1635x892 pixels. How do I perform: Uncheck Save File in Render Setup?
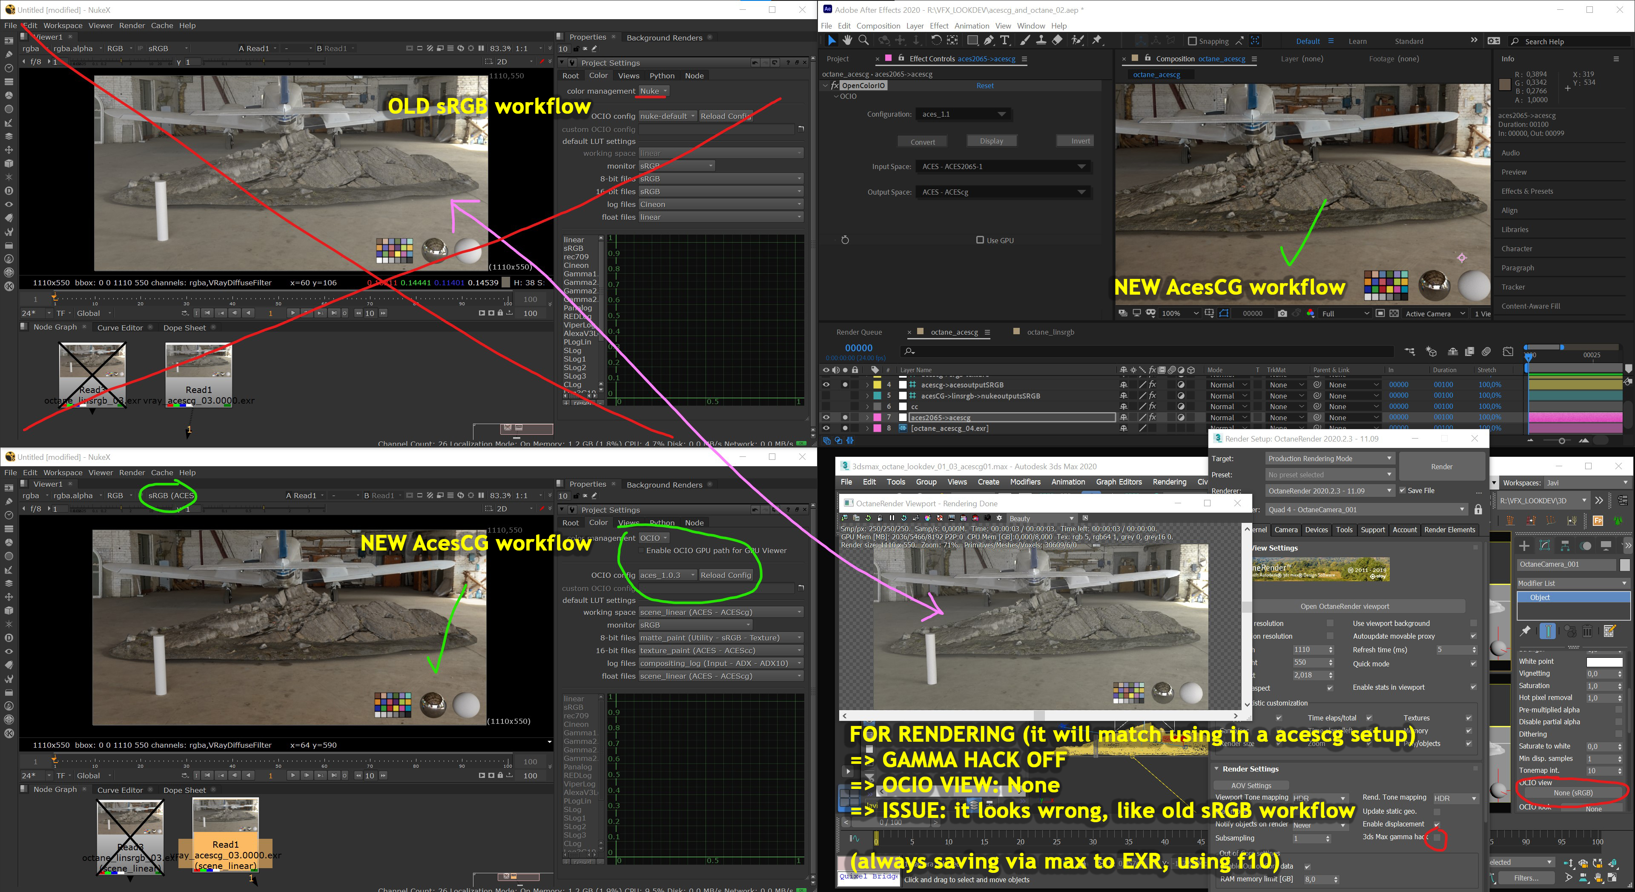point(1403,491)
